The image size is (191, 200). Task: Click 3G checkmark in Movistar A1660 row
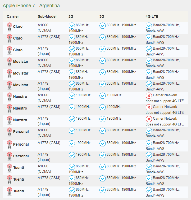(x=102, y=60)
